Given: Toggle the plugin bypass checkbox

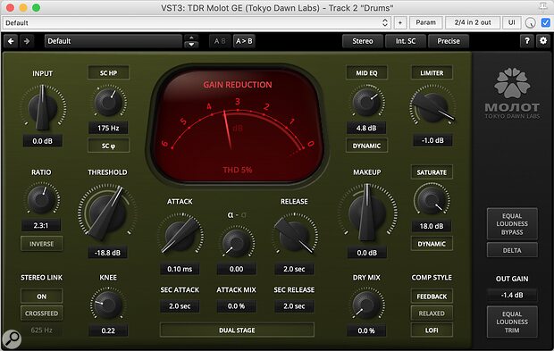Looking at the screenshot, I should pyautogui.click(x=545, y=22).
